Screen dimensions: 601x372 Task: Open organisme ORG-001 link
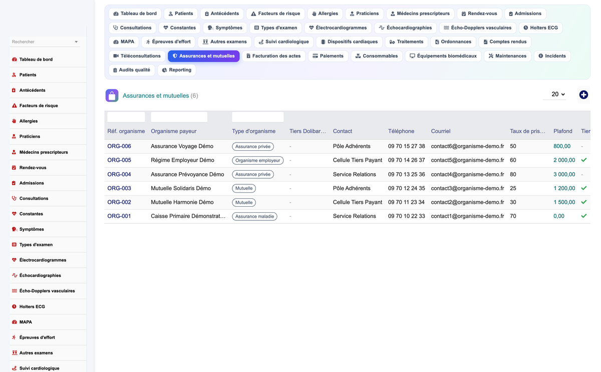(x=119, y=216)
